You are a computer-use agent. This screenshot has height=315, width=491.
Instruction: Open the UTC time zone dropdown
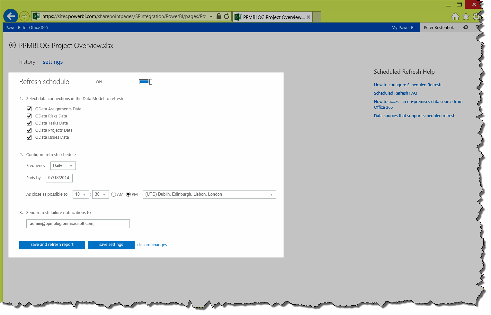[x=210, y=194]
